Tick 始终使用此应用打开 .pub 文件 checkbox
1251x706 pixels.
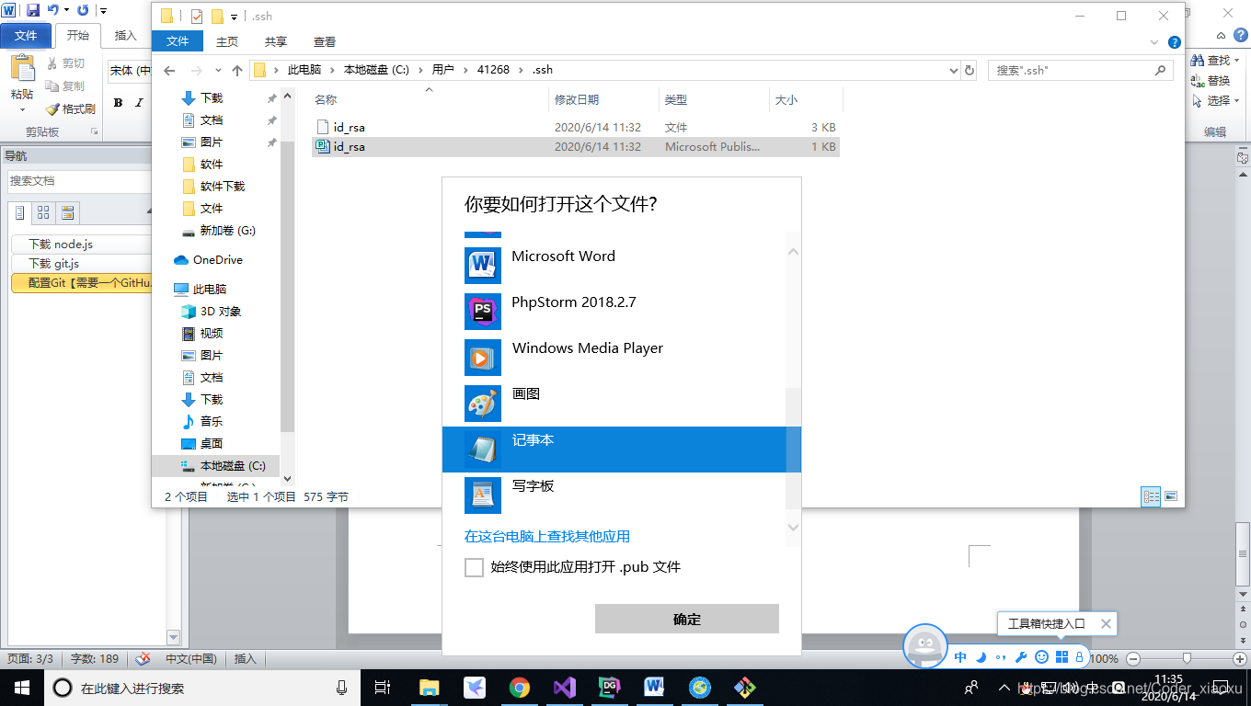474,567
